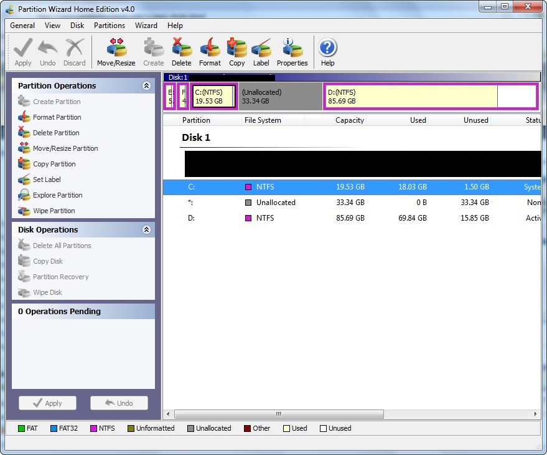Click the Set Label link text

(x=47, y=180)
